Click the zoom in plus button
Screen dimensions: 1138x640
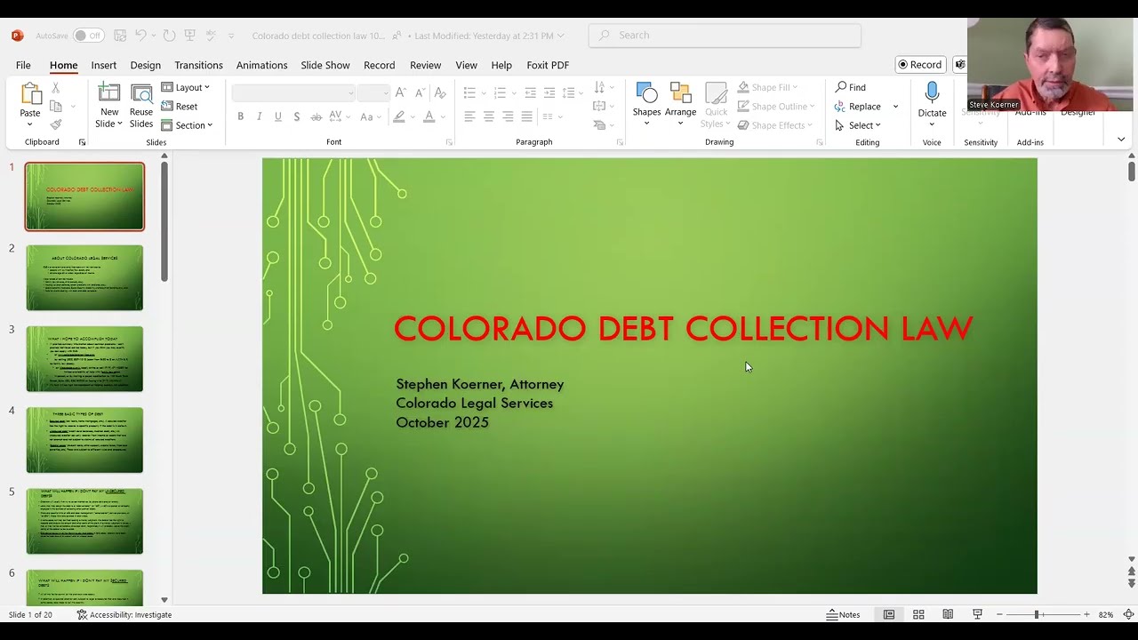(x=1086, y=614)
